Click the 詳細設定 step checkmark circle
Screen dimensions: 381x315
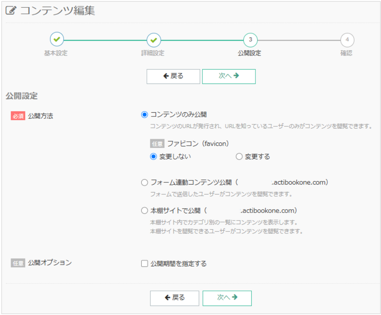154,40
